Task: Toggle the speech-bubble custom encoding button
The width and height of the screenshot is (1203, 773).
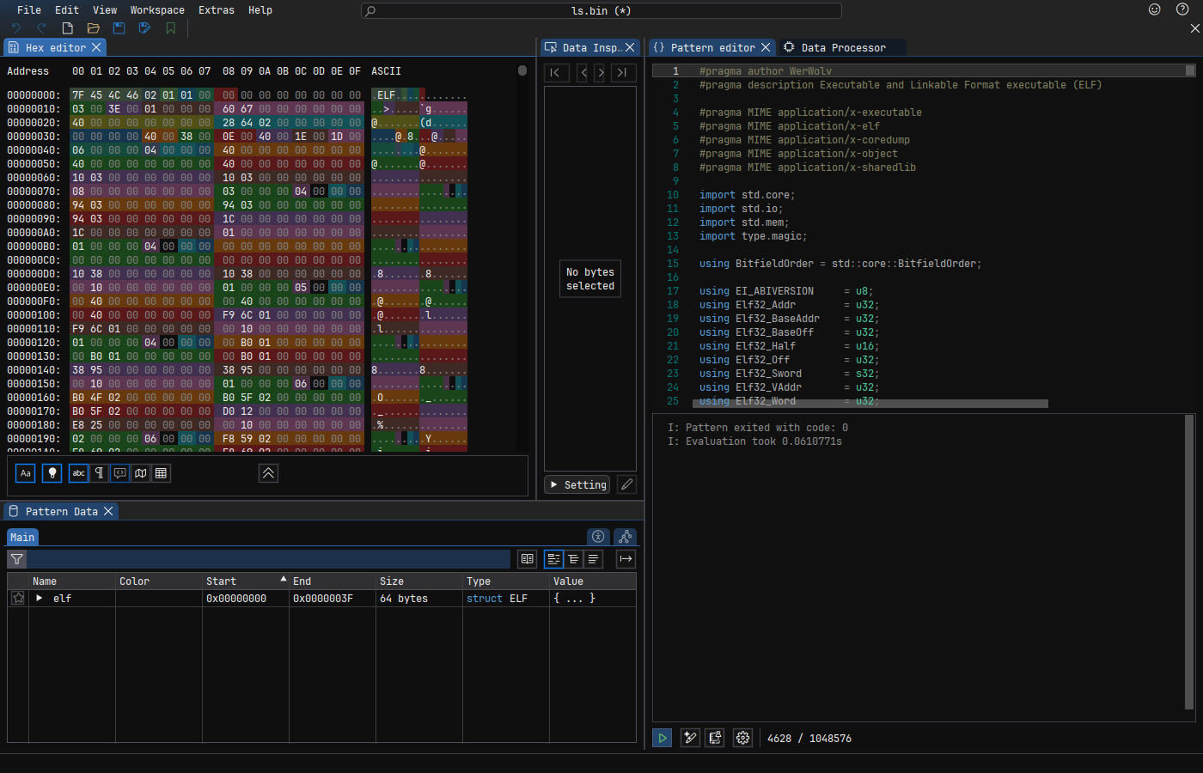Action: (x=119, y=473)
